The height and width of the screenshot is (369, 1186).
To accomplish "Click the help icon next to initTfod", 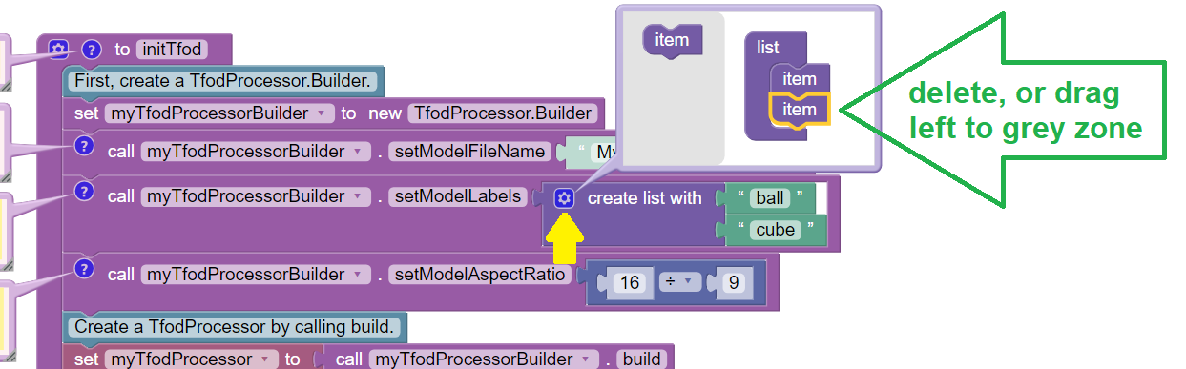I will click(92, 49).
